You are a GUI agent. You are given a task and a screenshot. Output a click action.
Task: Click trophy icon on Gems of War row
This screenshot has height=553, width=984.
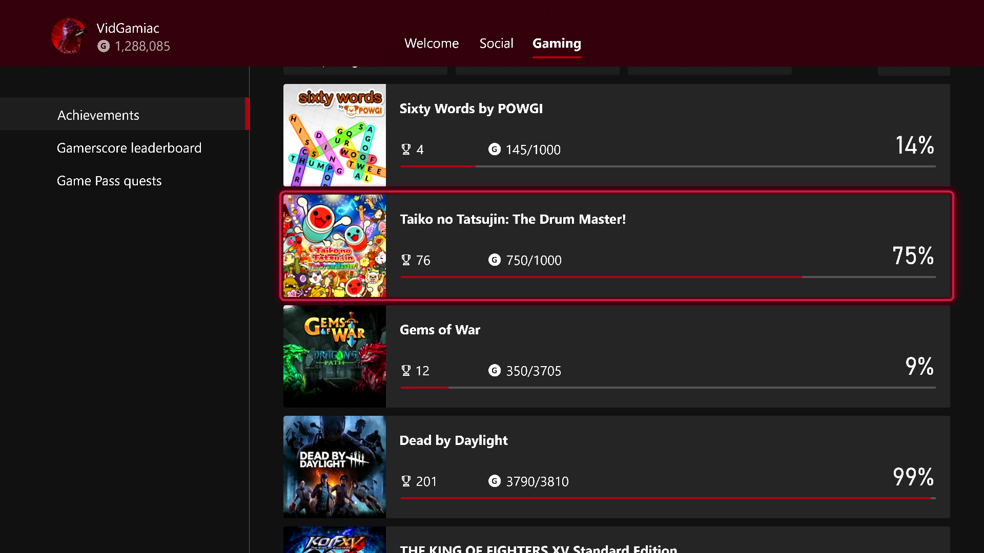click(x=406, y=371)
